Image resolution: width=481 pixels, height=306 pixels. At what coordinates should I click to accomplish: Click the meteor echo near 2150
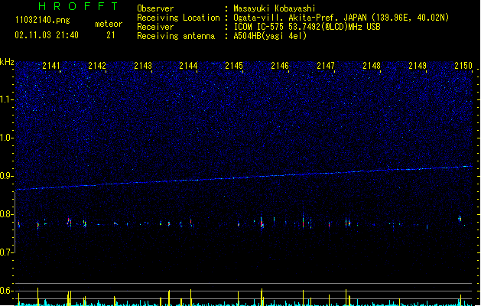point(460,219)
